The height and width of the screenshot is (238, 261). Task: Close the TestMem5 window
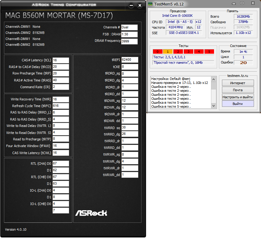click(x=253, y=3)
